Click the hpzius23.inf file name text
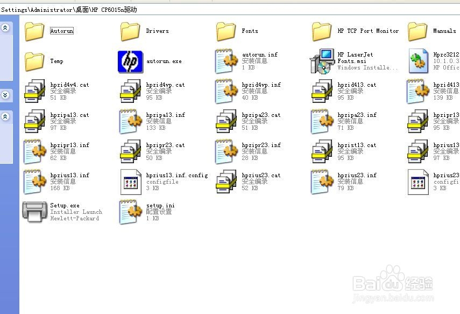Image resolution: width=460 pixels, height=314 pixels. (357, 176)
